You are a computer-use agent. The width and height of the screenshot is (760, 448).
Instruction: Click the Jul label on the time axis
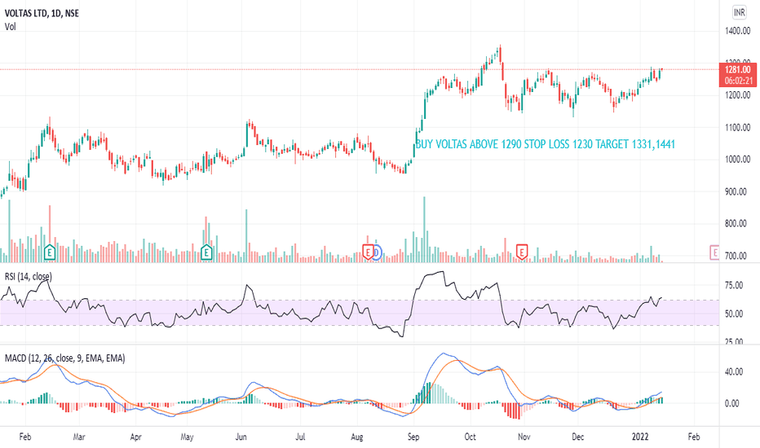click(300, 437)
